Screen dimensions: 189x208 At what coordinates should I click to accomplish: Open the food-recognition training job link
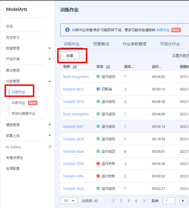pos(76,77)
